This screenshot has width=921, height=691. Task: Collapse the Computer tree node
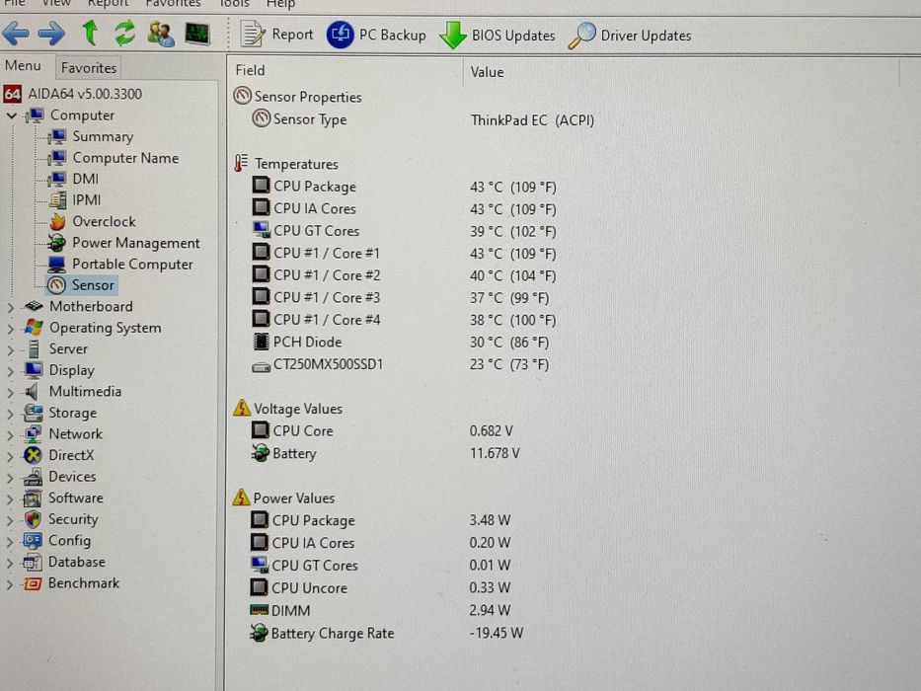(11, 115)
